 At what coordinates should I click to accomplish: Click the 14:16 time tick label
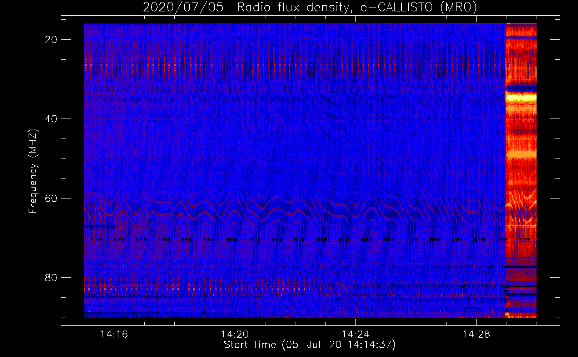coord(114,334)
